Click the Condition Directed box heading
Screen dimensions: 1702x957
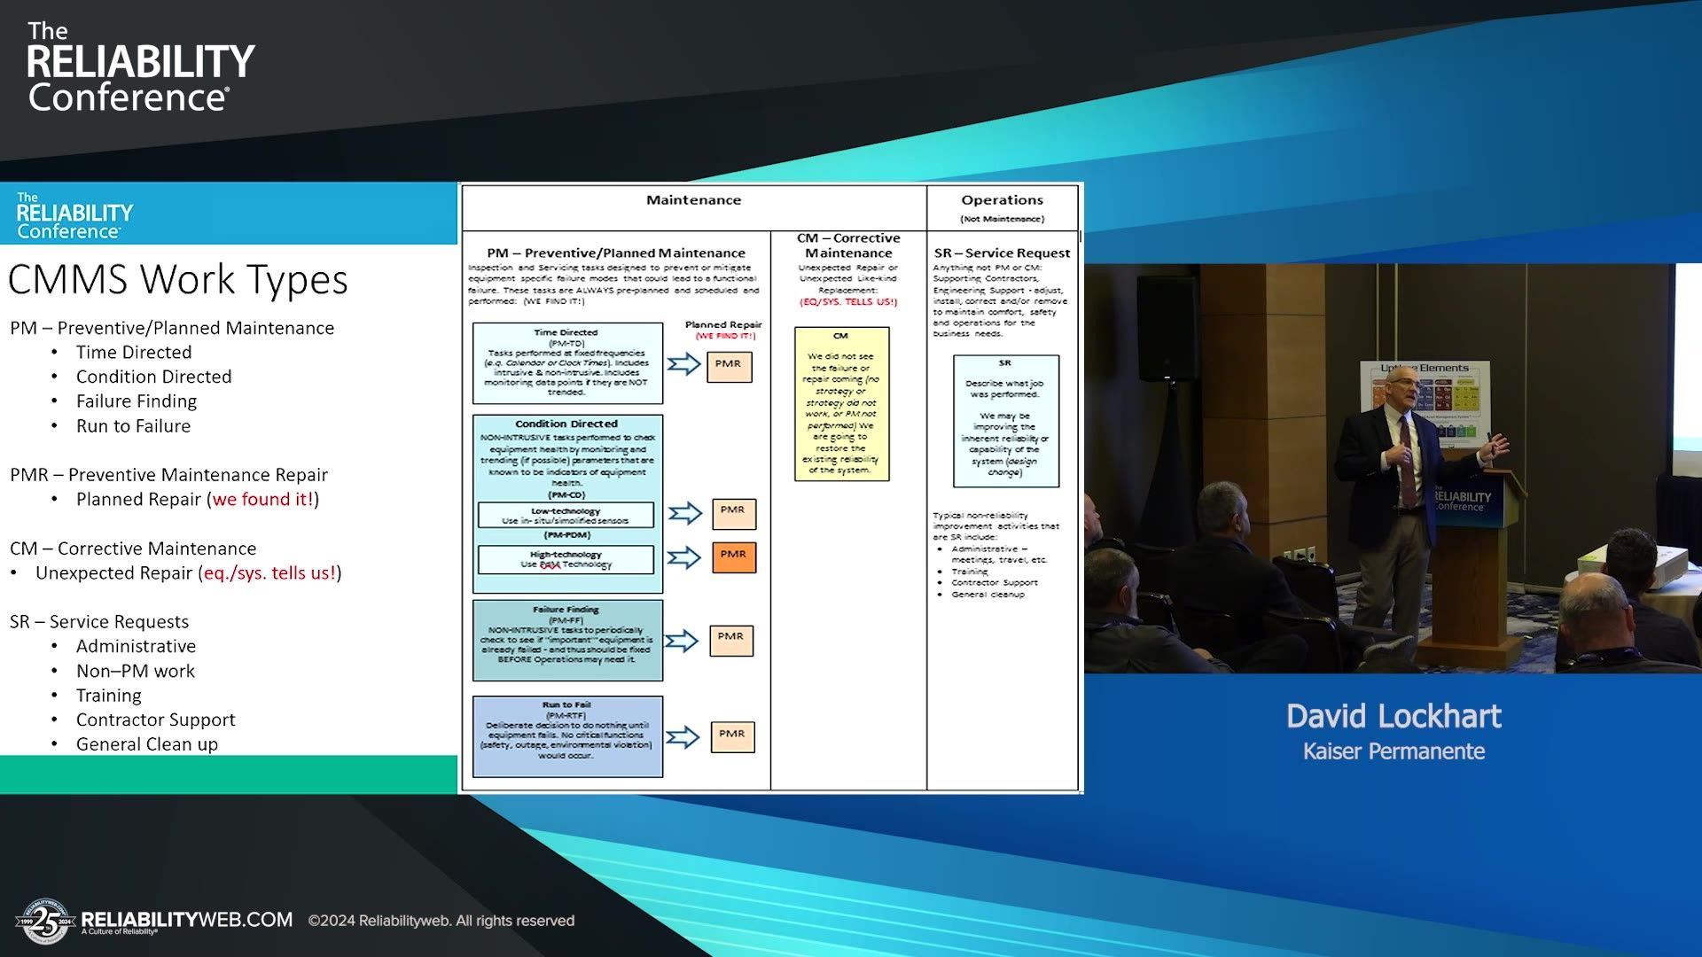(x=566, y=424)
